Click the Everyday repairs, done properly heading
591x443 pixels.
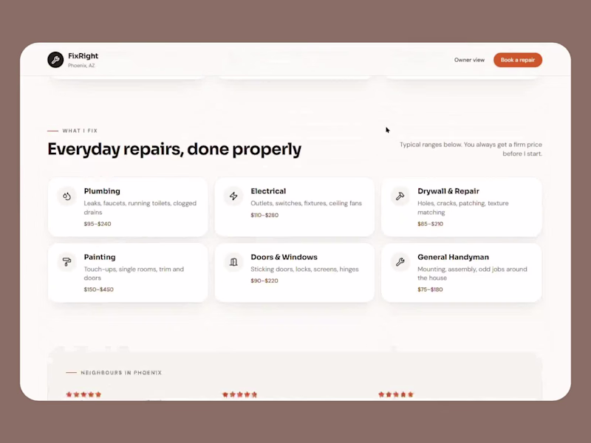[x=174, y=149]
